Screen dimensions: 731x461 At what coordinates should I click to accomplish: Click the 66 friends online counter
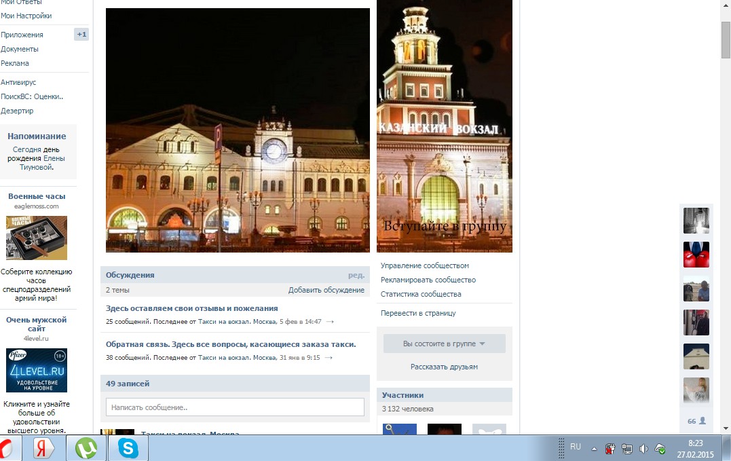coord(696,421)
